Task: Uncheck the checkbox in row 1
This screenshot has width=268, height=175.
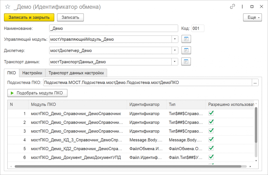Action: point(211,113)
